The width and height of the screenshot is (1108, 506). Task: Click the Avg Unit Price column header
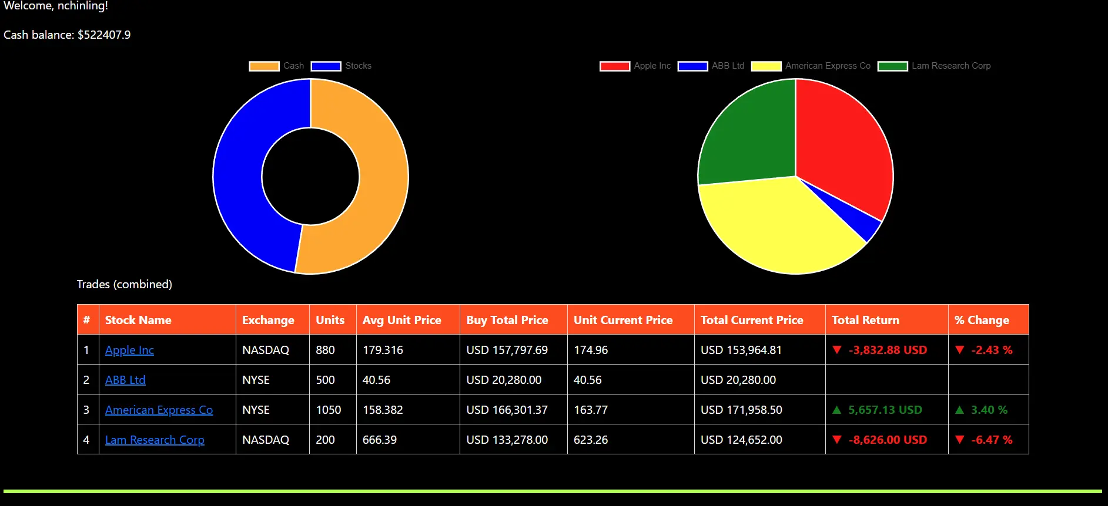click(x=408, y=320)
